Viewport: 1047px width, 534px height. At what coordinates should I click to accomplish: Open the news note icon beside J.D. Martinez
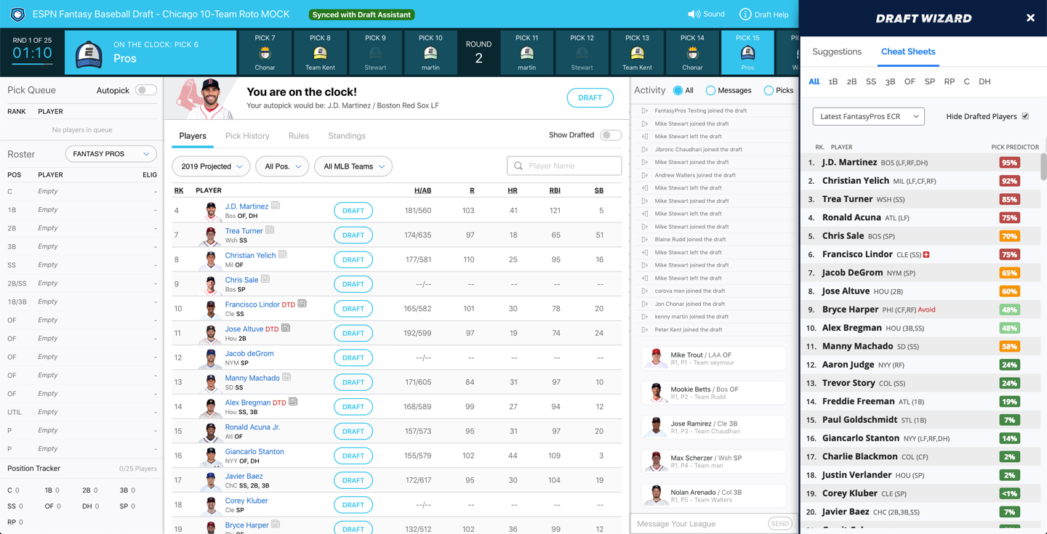click(x=276, y=206)
